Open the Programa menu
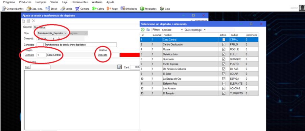The height and width of the screenshot is (131, 305). (x=9, y=2)
